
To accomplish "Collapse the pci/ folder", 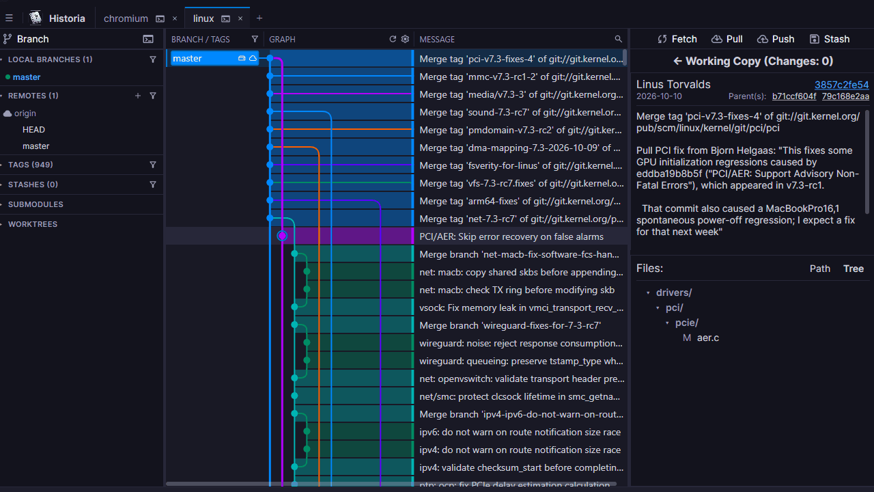I will 658,308.
